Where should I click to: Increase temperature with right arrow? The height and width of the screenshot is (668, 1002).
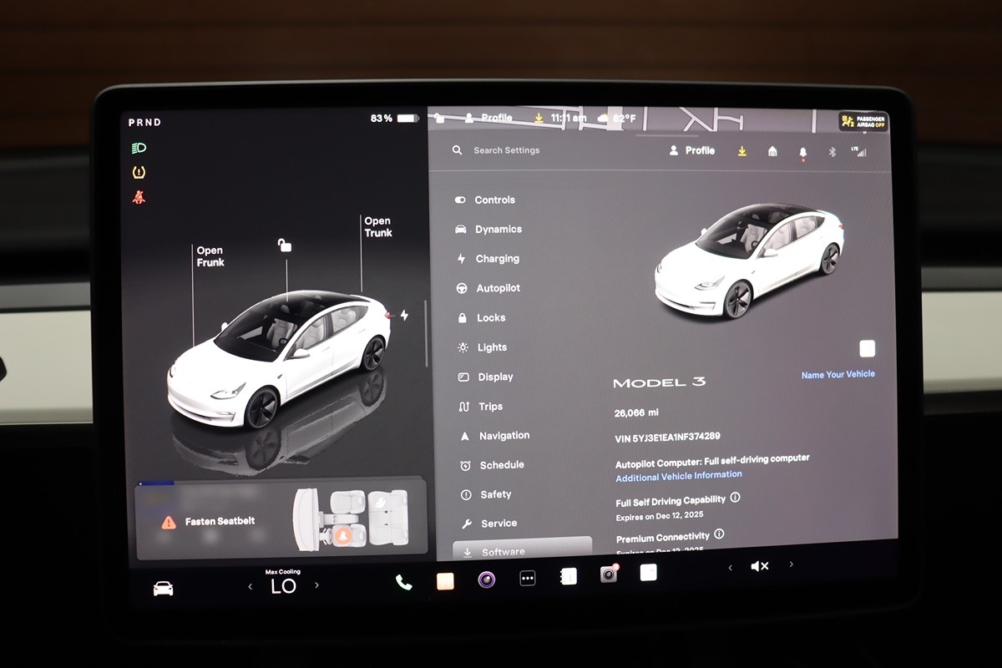tap(316, 585)
